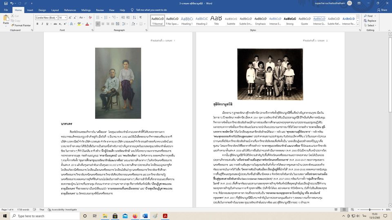Select the family photograph on page 2

pyautogui.click(x=270, y=74)
